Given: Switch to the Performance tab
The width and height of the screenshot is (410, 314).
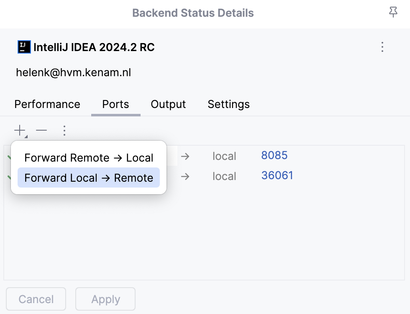Looking at the screenshot, I should 47,104.
